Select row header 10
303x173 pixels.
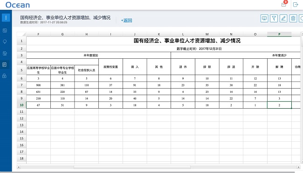pos(21,105)
